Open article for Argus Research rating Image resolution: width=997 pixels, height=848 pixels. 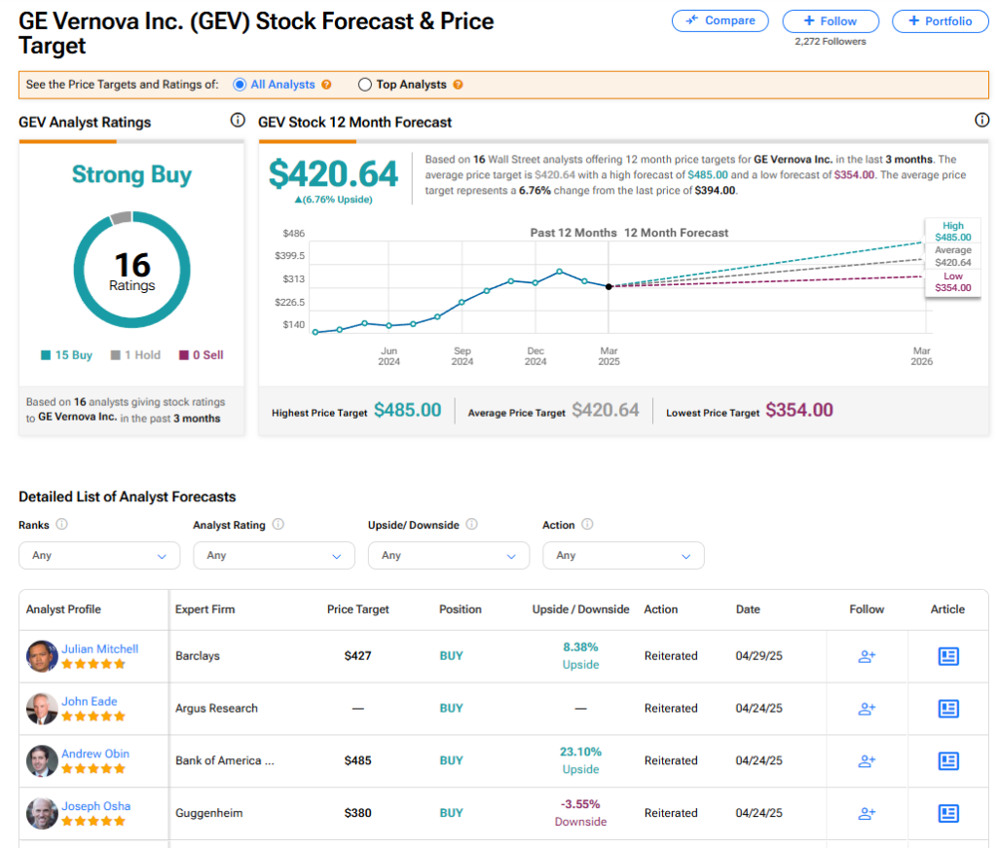[x=948, y=708]
